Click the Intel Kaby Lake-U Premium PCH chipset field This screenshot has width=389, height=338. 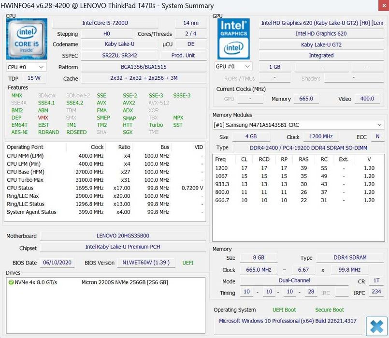click(123, 247)
